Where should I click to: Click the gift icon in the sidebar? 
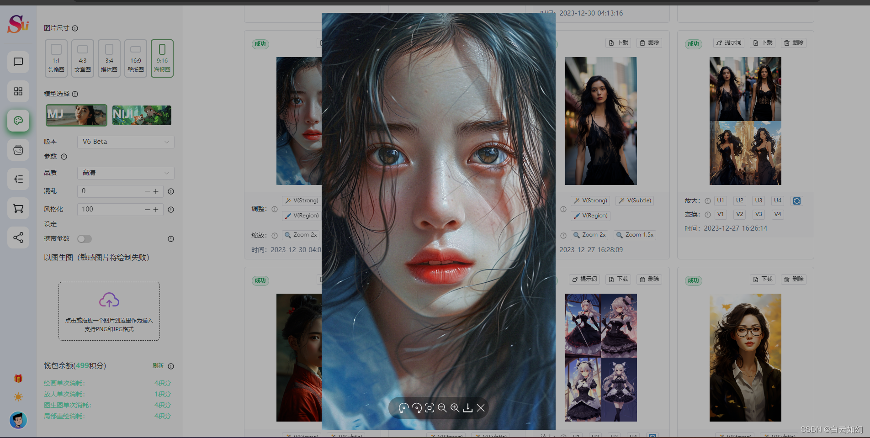point(18,378)
